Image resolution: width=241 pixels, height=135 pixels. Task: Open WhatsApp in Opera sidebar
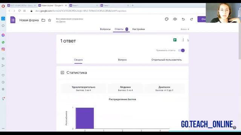point(3,42)
